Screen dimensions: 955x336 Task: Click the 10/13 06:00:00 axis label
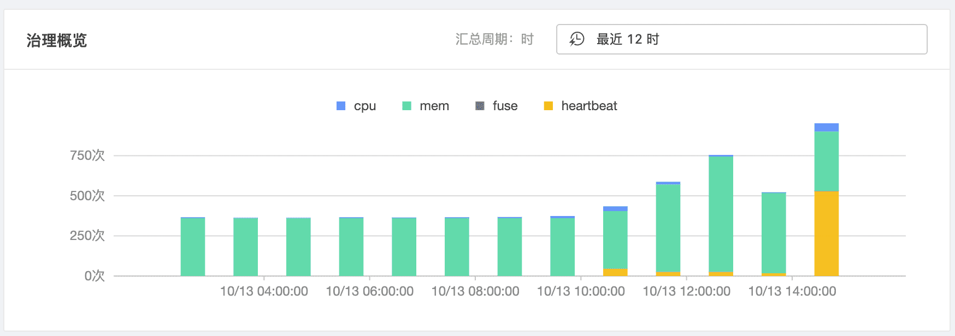(x=369, y=291)
